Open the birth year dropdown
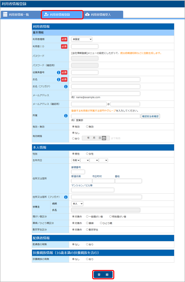 tap(85, 160)
